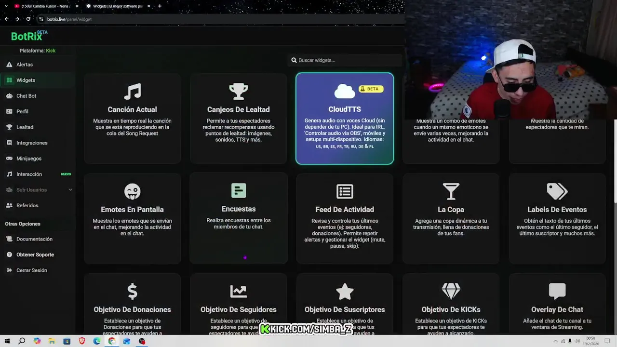Open the browser tab search dropdown arrow
This screenshot has height=347, width=617.
pos(7,6)
